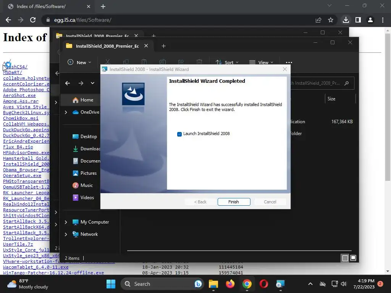Screen dimensions: 391x293
Task: Click Finish in the InstallShield Wizard
Action: pyautogui.click(x=234, y=202)
